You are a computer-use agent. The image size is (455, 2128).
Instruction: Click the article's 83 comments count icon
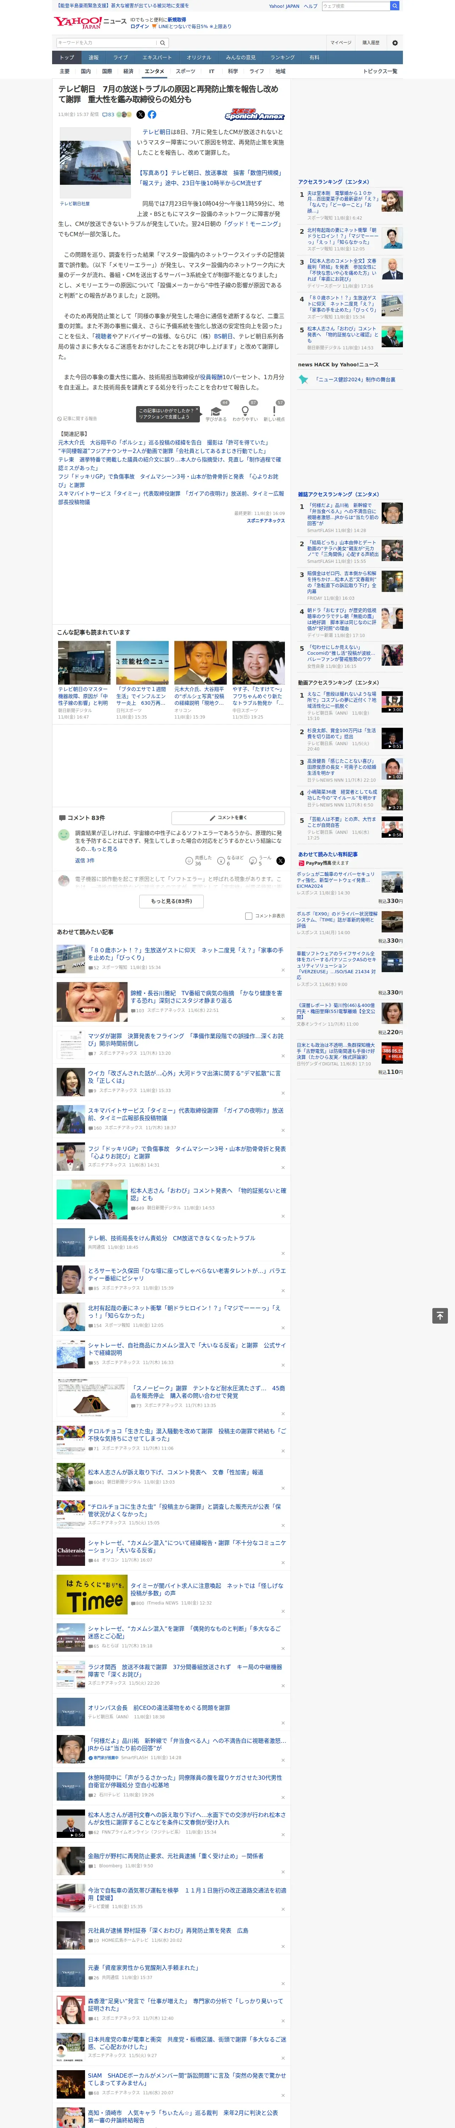pos(108,115)
